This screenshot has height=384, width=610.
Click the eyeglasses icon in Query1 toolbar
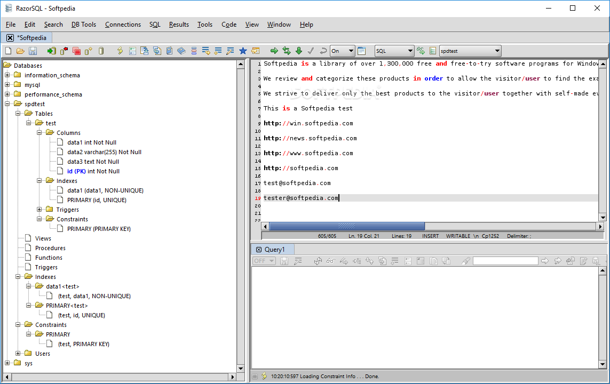click(x=331, y=261)
